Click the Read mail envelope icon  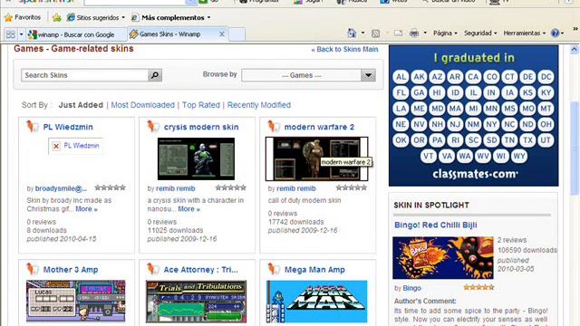[x=398, y=34]
